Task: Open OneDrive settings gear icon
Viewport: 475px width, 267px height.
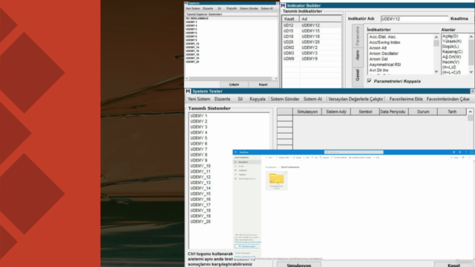Action: click(x=460, y=152)
